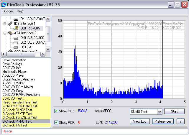Viewport: 189px width, 135px height.
Task: Open AudioCD Player
Action: point(13,75)
